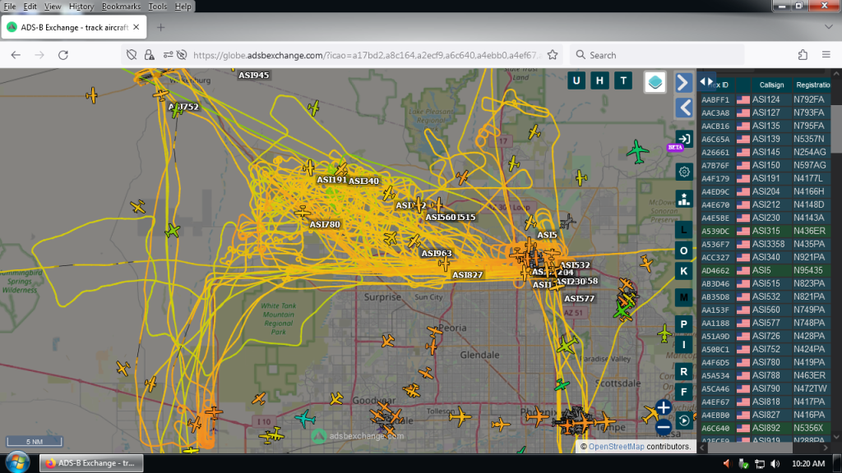Click the login arrow BETA icon
The image size is (842, 473).
click(x=683, y=140)
